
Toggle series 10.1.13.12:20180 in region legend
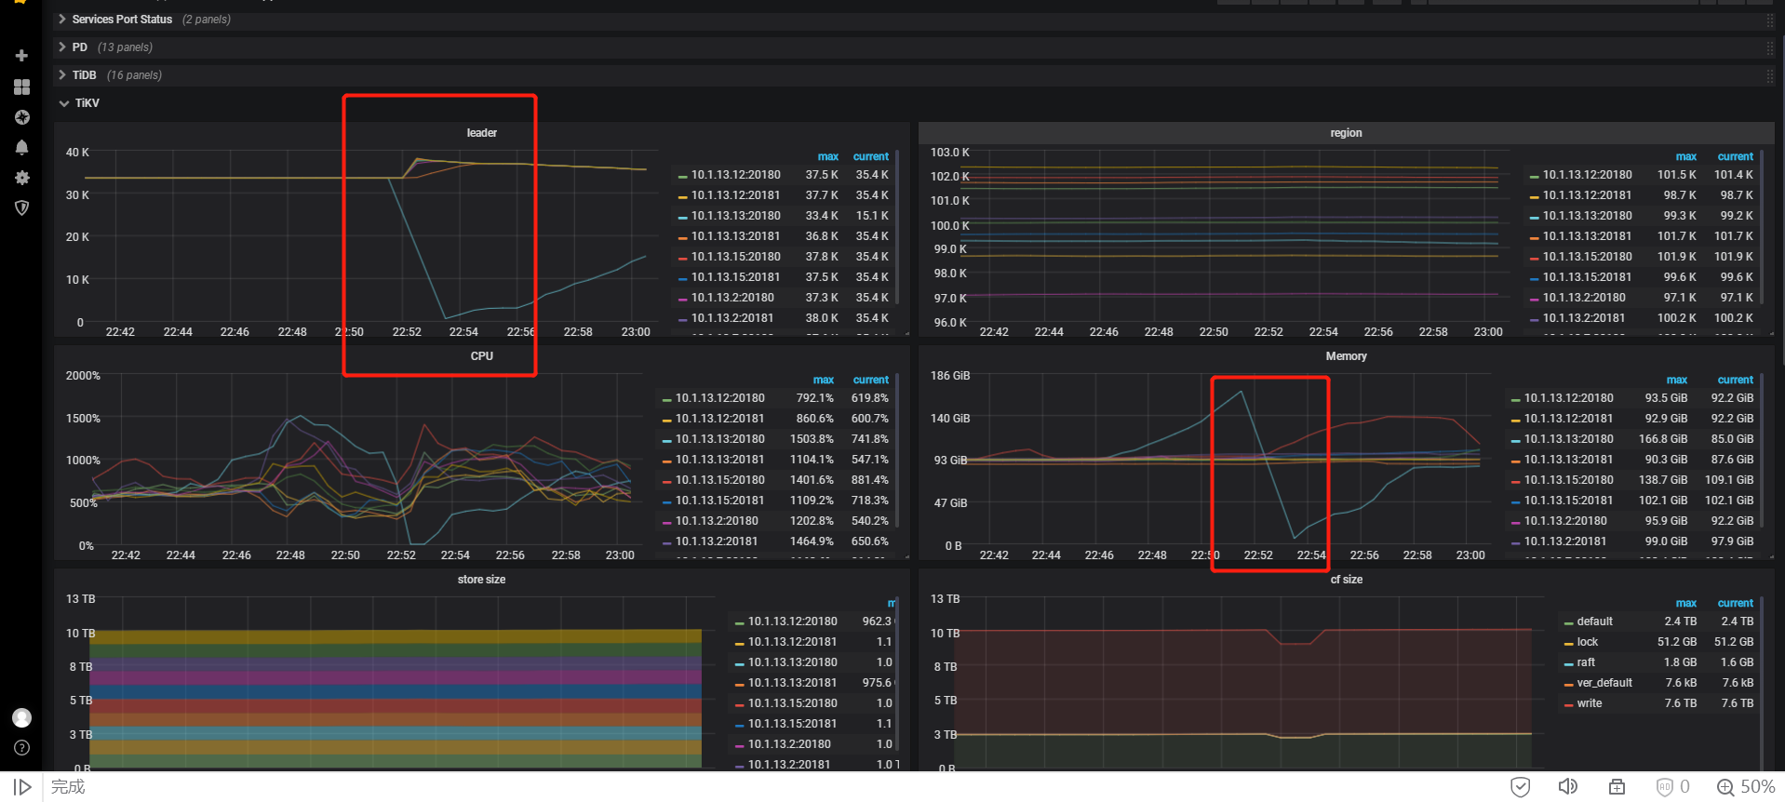(x=1588, y=175)
